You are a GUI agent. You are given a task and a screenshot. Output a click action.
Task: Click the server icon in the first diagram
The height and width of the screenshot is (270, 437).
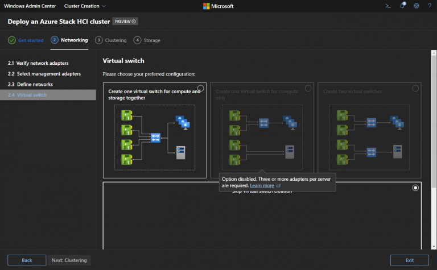[x=180, y=152]
